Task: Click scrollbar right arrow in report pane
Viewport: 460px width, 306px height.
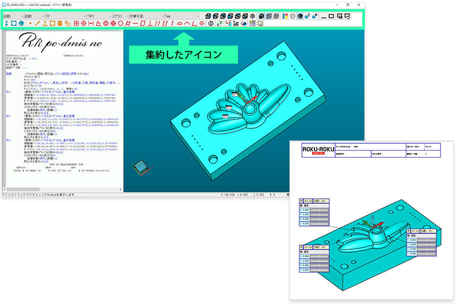Action: 120,189
